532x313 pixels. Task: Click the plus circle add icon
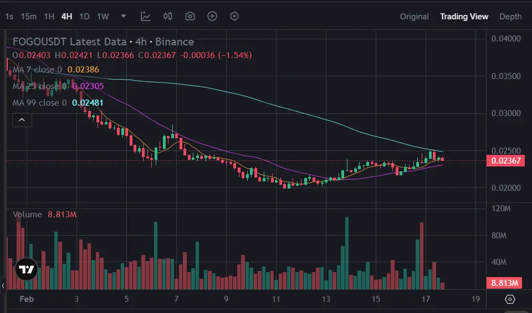(212, 16)
